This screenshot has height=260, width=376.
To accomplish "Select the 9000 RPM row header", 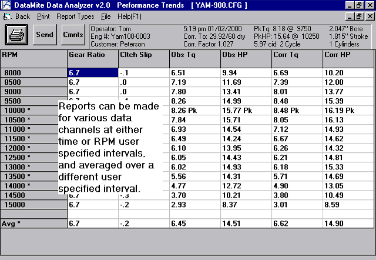I will [34, 91].
